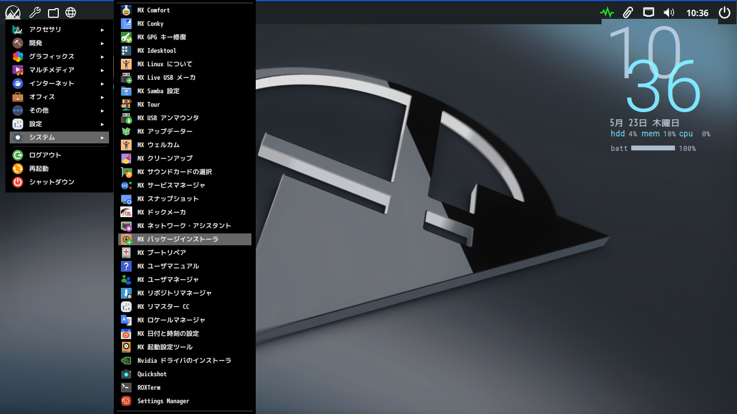The height and width of the screenshot is (414, 737).
Task: Click the MX サウンドカードの選択 icon
Action: click(x=126, y=172)
